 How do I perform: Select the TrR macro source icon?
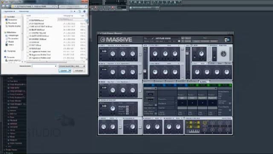tap(197, 127)
